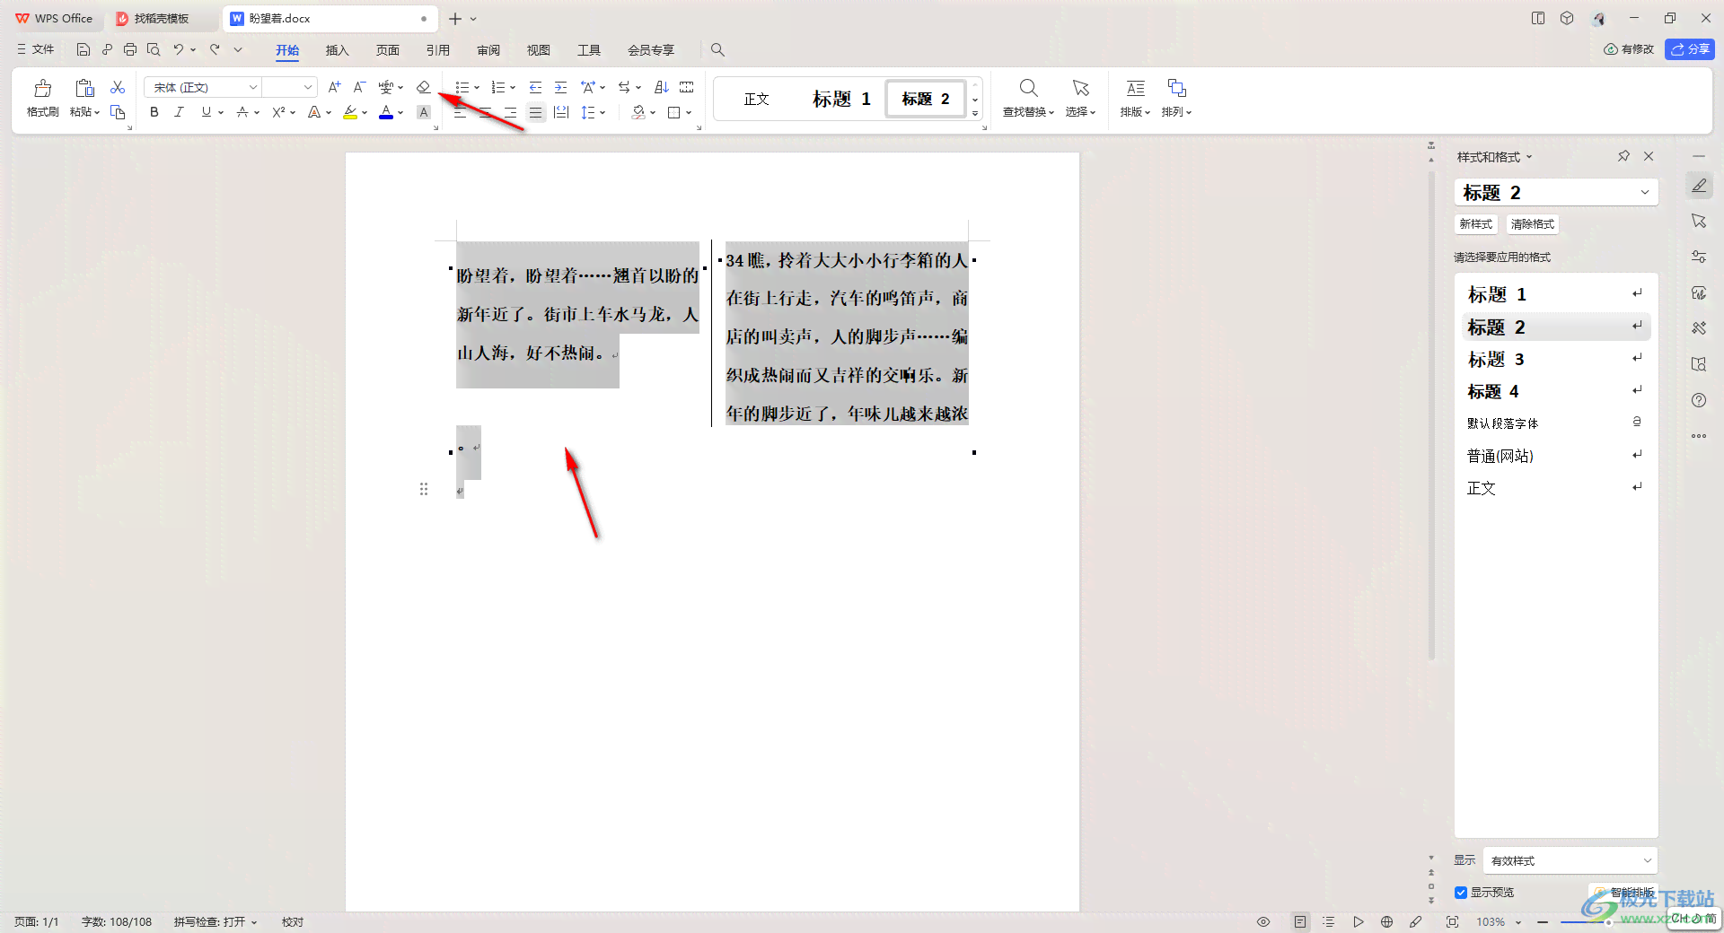Click the 新样式 button

coord(1475,224)
